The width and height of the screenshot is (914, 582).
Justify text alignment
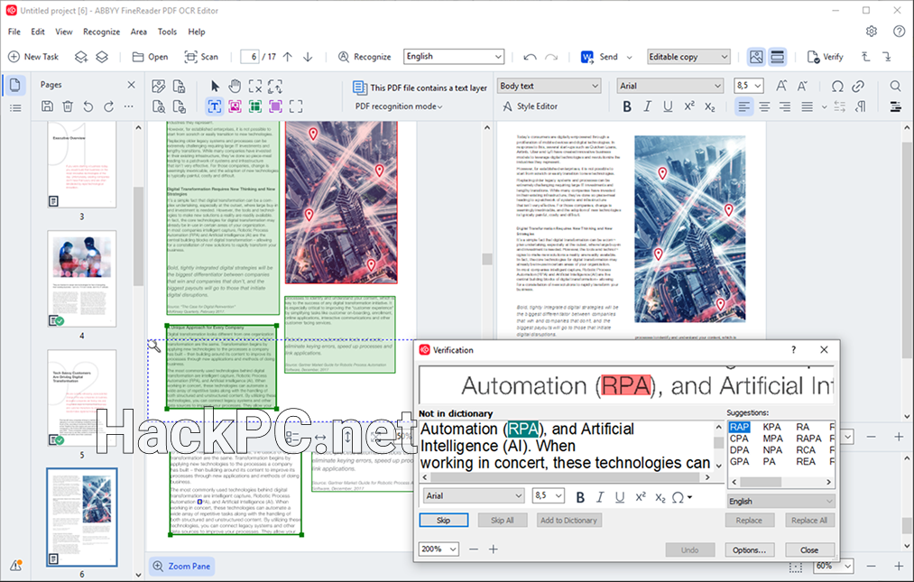click(x=807, y=106)
